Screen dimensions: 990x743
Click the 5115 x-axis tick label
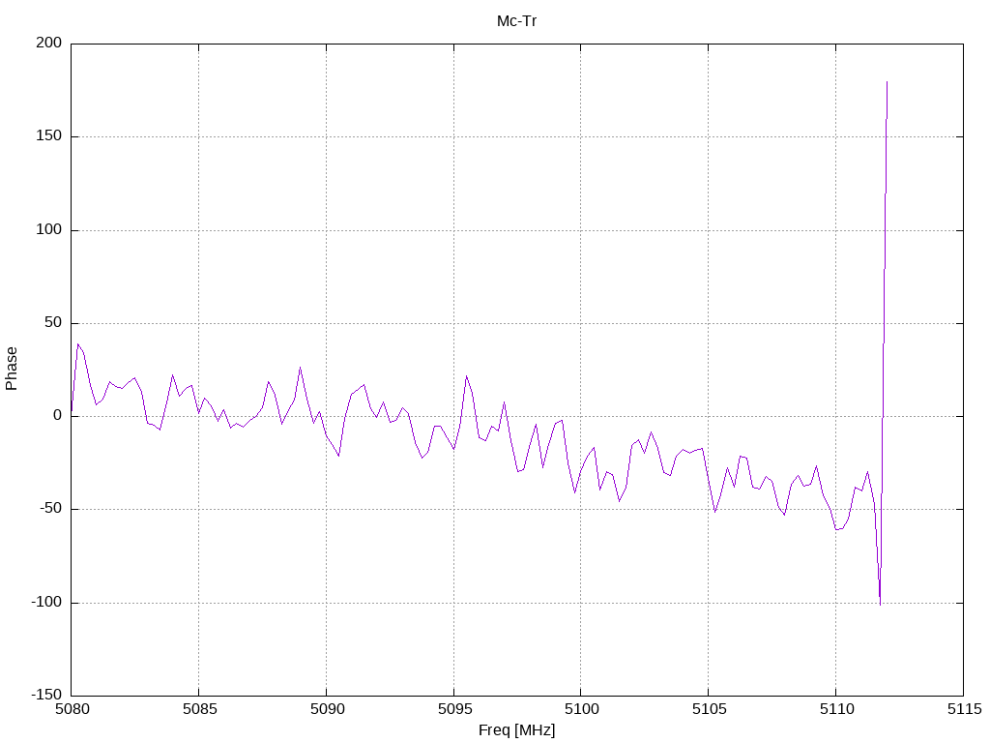pyautogui.click(x=964, y=709)
